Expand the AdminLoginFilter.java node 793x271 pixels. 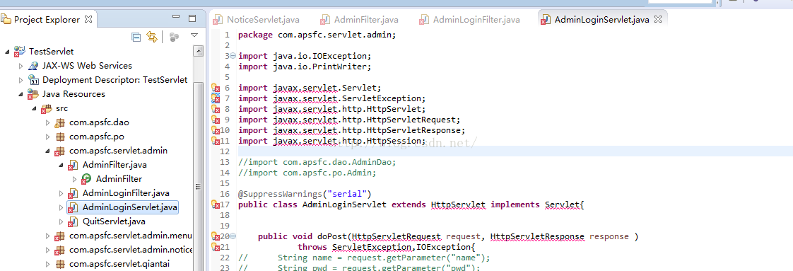tap(61, 193)
